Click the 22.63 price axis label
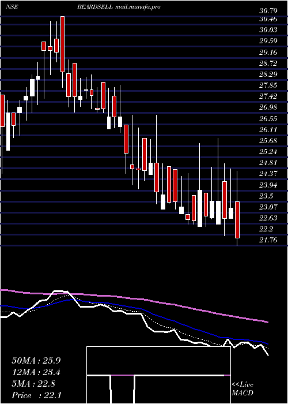The height and width of the screenshot is (404, 288). 268,219
